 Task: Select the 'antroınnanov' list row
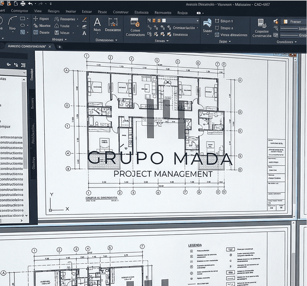pos(11,137)
